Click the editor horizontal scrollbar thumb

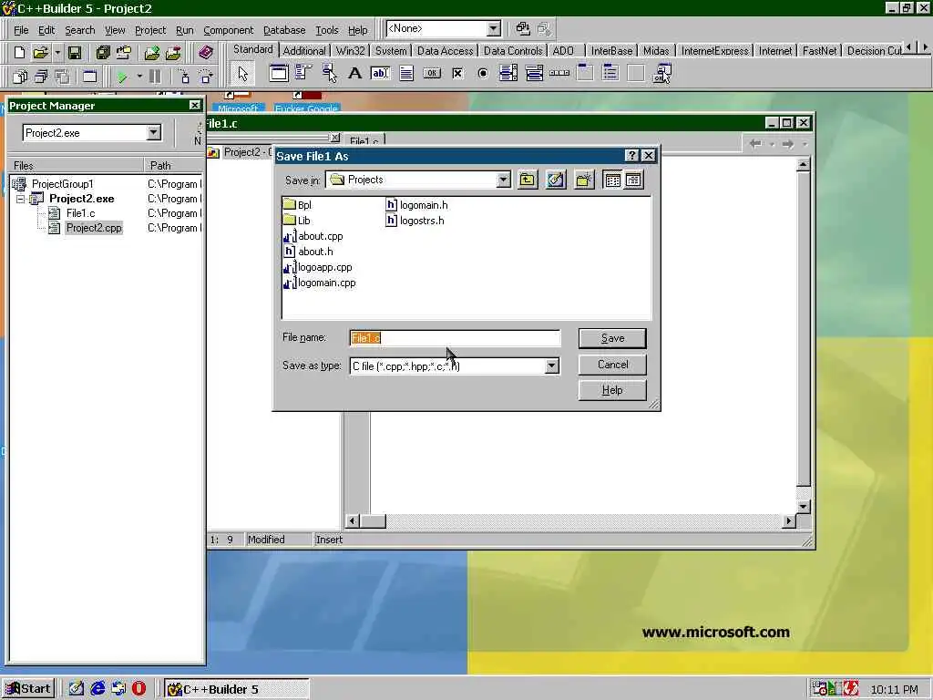374,520
